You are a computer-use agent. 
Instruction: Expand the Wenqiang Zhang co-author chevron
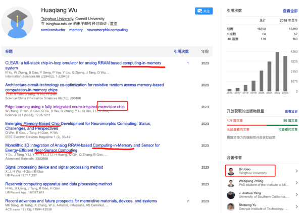pos(296,183)
